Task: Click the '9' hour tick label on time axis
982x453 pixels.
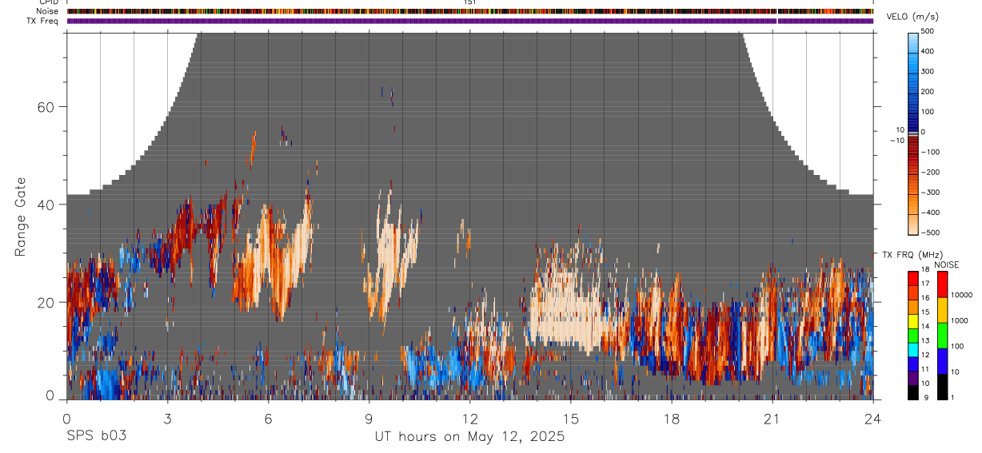Action: [x=369, y=418]
